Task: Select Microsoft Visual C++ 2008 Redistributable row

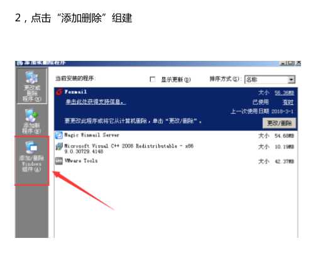Action: (x=176, y=148)
